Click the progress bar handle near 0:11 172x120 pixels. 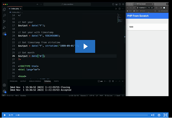pos(19,115)
